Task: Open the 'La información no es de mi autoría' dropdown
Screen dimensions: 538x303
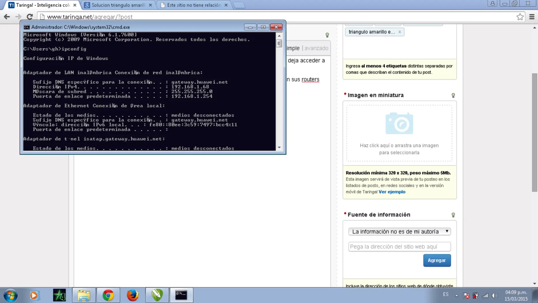Action: (x=399, y=231)
